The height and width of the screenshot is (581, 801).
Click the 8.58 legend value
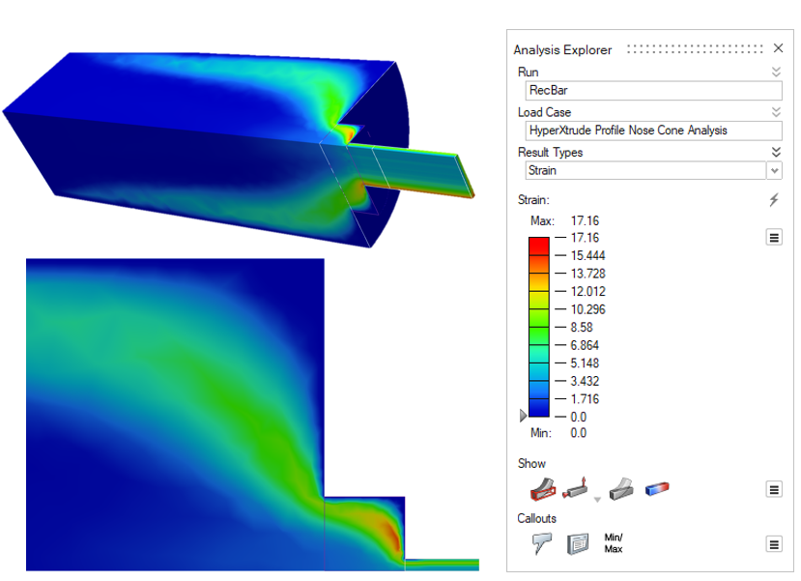[x=582, y=327]
